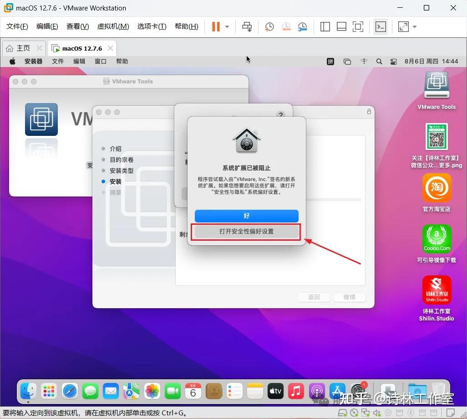The height and width of the screenshot is (419, 467).
Task: Open VMware 查看(V) menu
Action: point(77,26)
